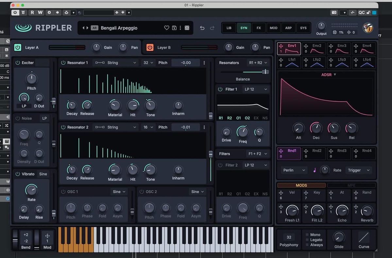Switch to the FX tab
The height and width of the screenshot is (258, 392).
coord(259,28)
